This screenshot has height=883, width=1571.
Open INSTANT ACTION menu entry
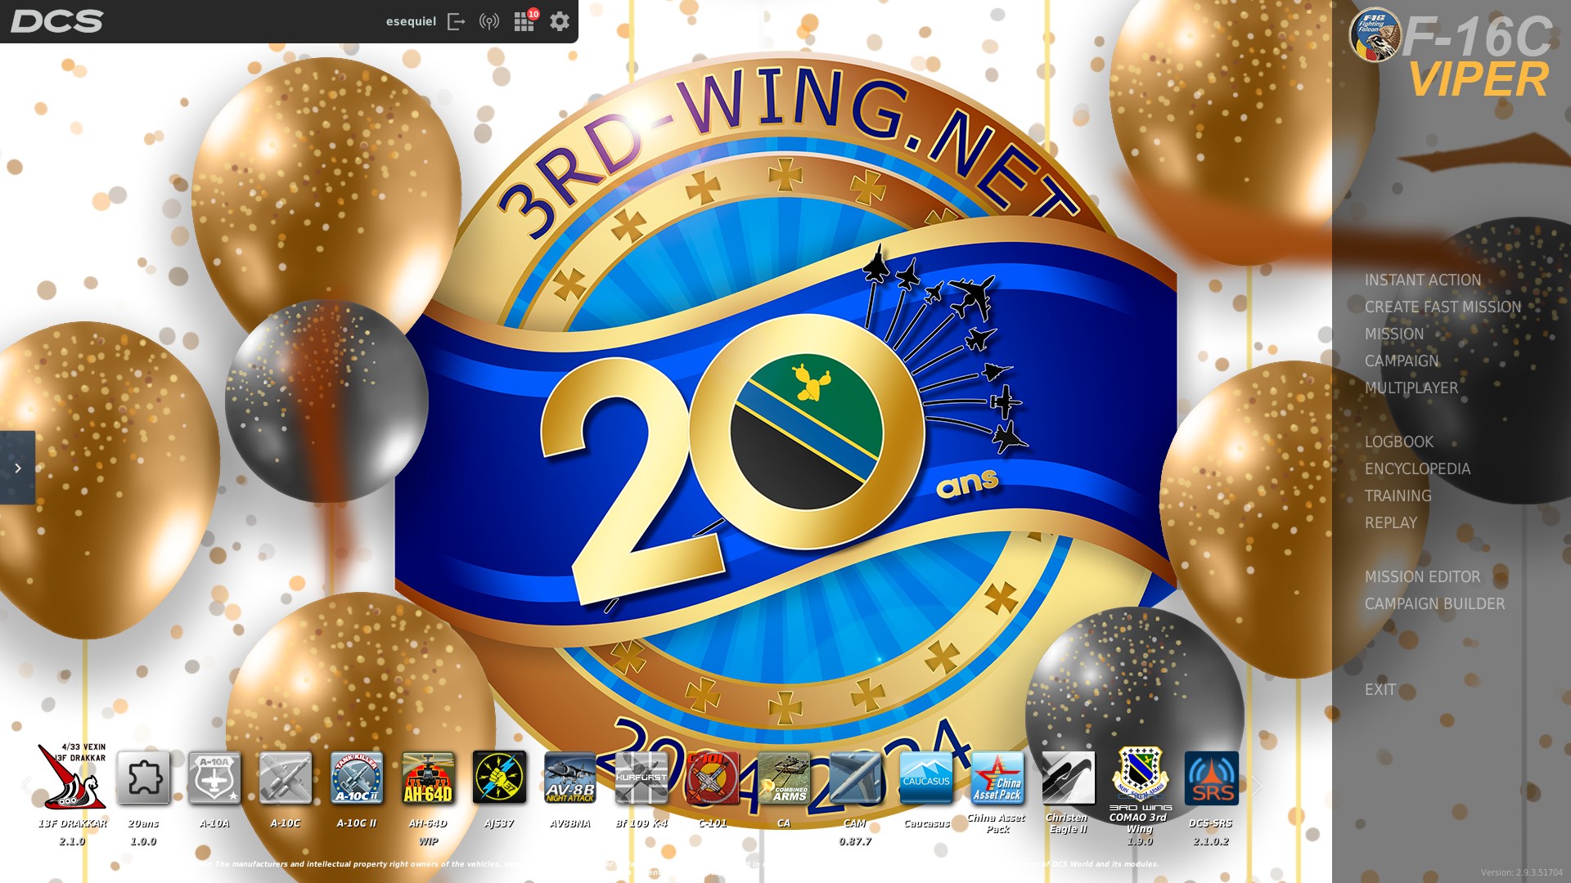coord(1422,280)
